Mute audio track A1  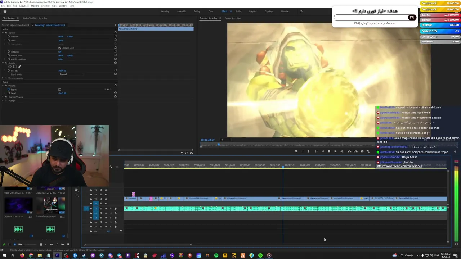pyautogui.click(x=106, y=209)
